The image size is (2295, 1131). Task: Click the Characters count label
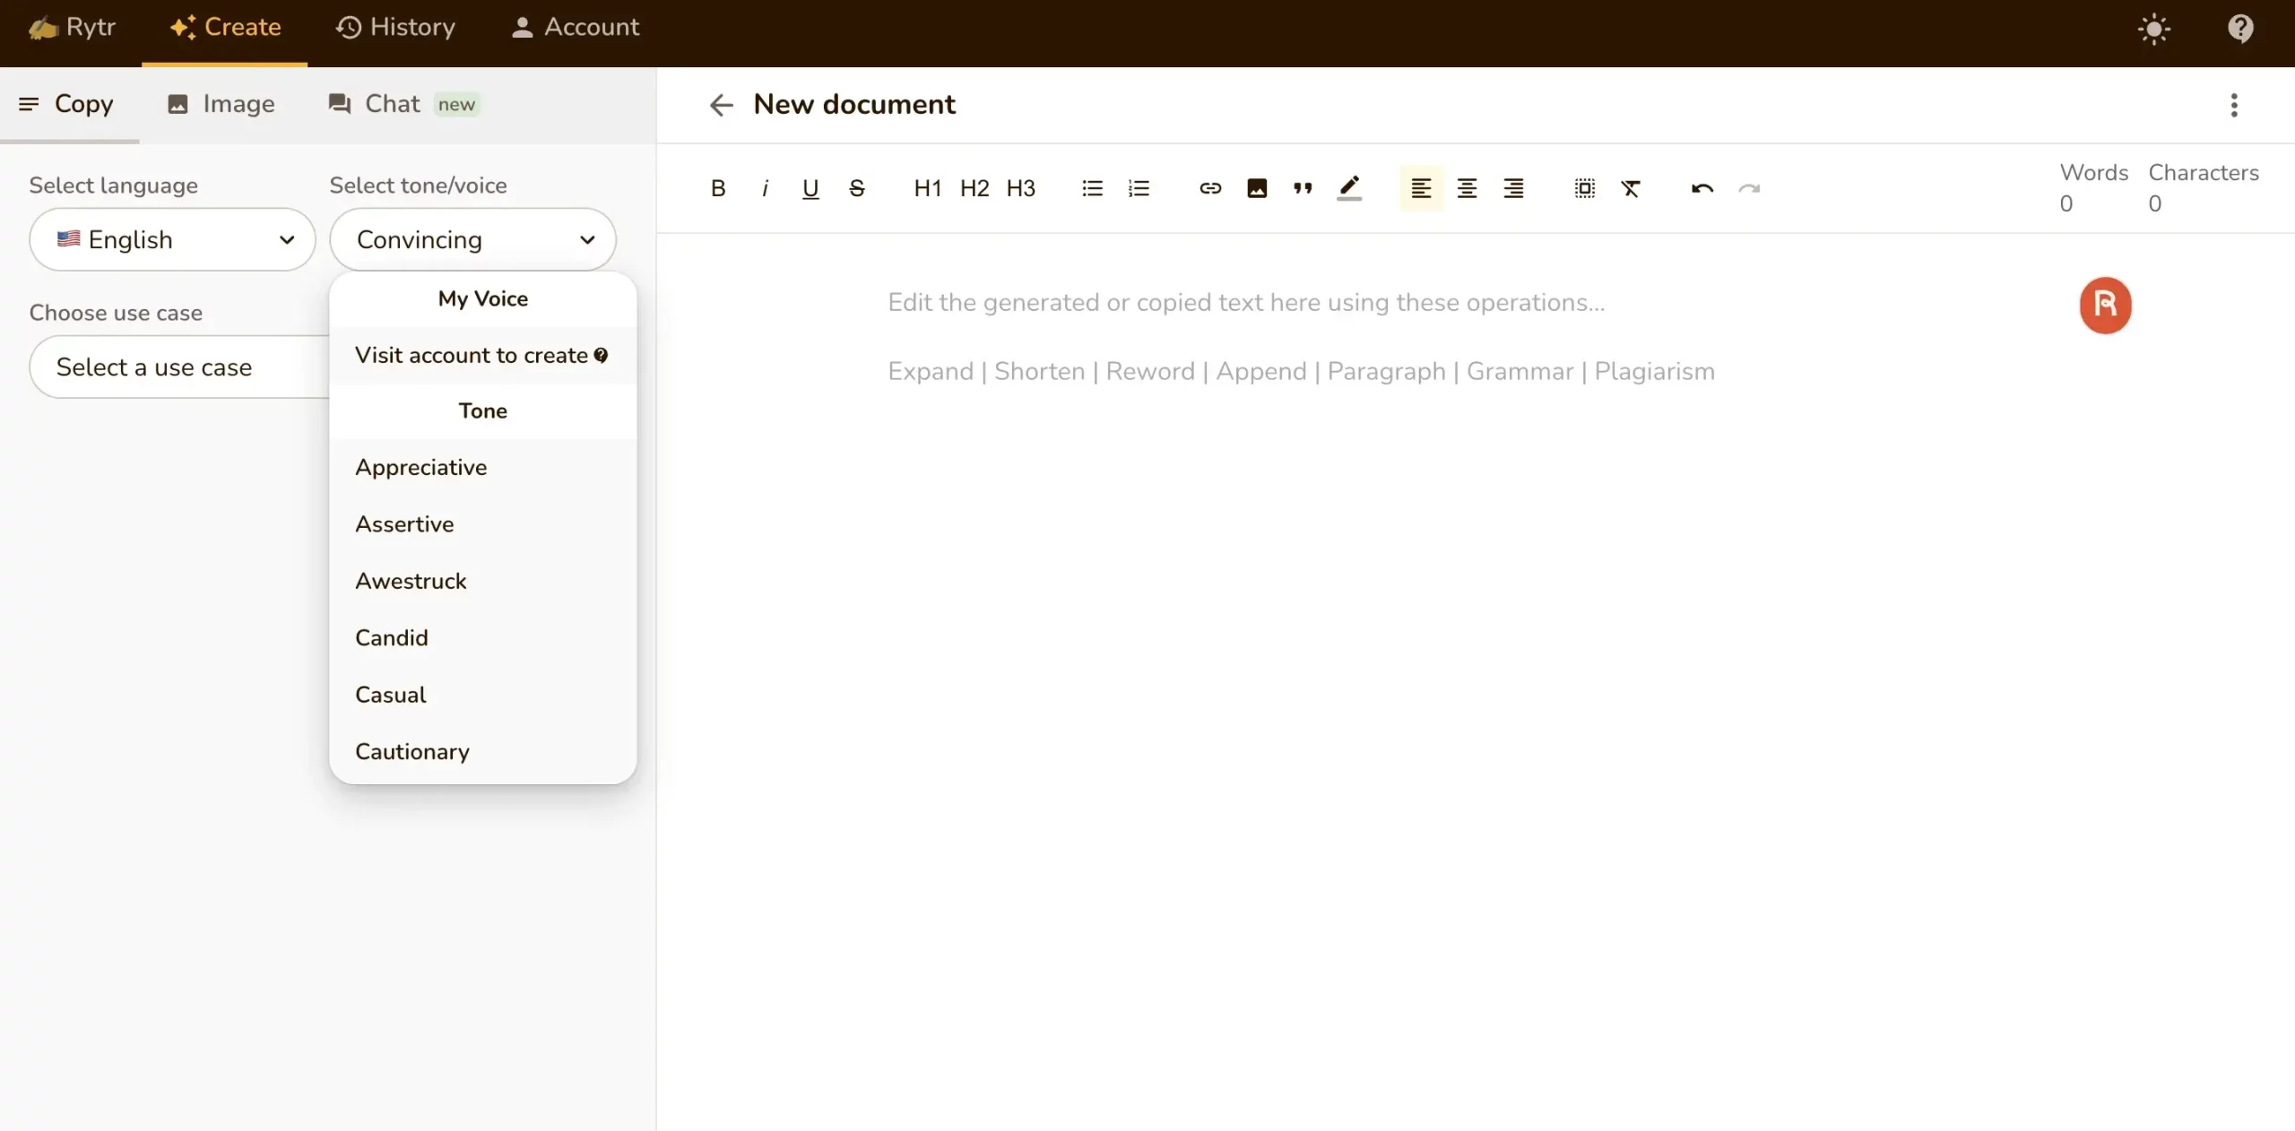click(2204, 172)
